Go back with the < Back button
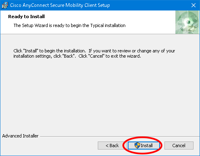 [x=112, y=146]
